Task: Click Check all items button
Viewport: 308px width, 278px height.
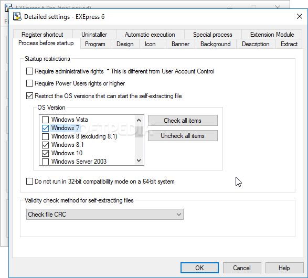Action: 183,120
